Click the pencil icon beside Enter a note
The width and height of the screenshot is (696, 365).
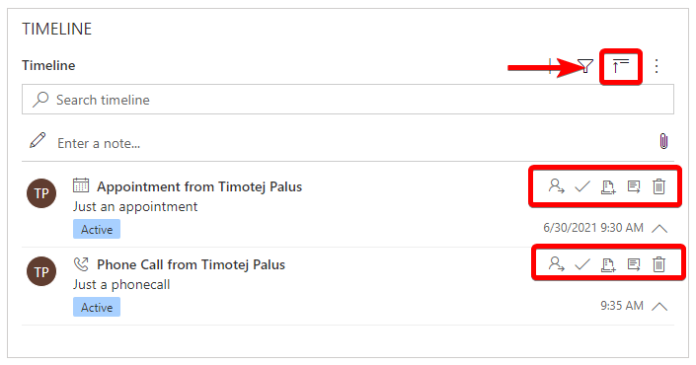click(x=38, y=140)
